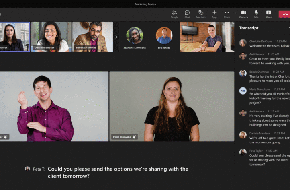The width and height of the screenshot is (290, 190).
Task: Click 'So what did you all think' message
Action: 269,98
